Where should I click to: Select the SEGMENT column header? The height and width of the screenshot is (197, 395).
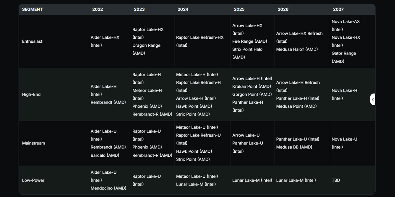click(32, 9)
